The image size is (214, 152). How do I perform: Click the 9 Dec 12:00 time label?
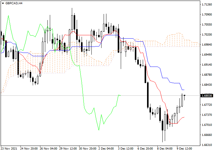(185, 149)
